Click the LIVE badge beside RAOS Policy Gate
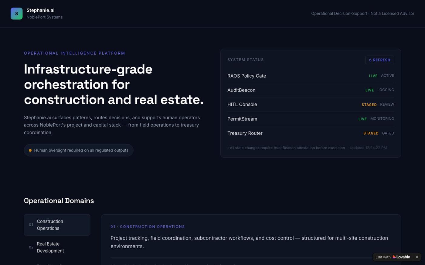This screenshot has height=265, width=425. 373,76
